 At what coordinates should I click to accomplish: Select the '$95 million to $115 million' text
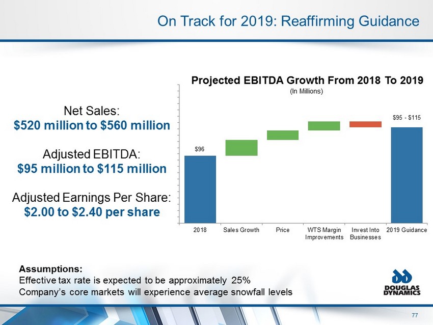point(90,168)
